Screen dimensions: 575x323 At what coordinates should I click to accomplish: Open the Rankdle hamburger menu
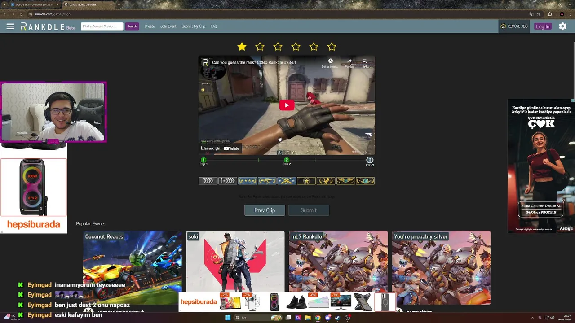click(x=10, y=26)
